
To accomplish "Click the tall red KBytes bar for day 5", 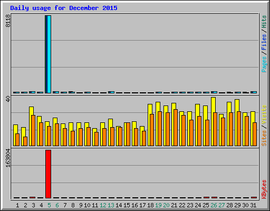I will [48, 174].
